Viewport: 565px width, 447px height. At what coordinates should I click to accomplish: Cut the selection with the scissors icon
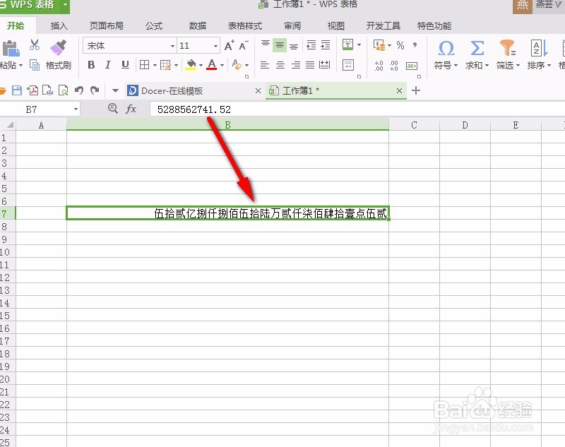[34, 44]
